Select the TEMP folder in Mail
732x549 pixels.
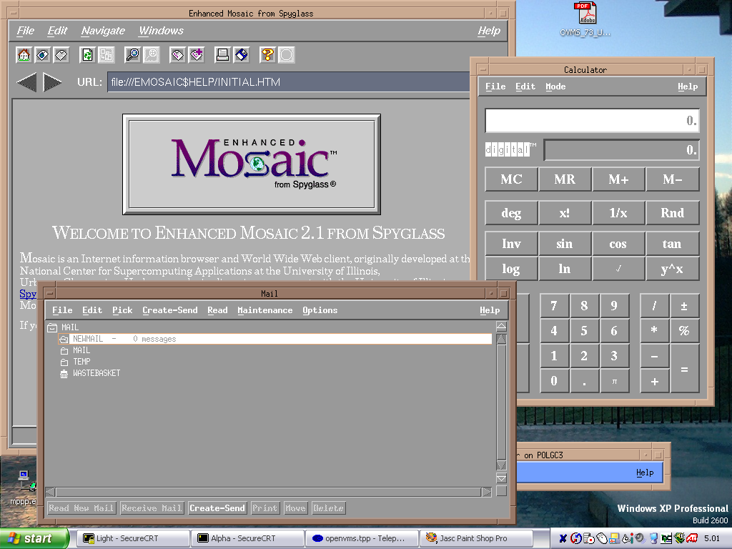pos(81,362)
